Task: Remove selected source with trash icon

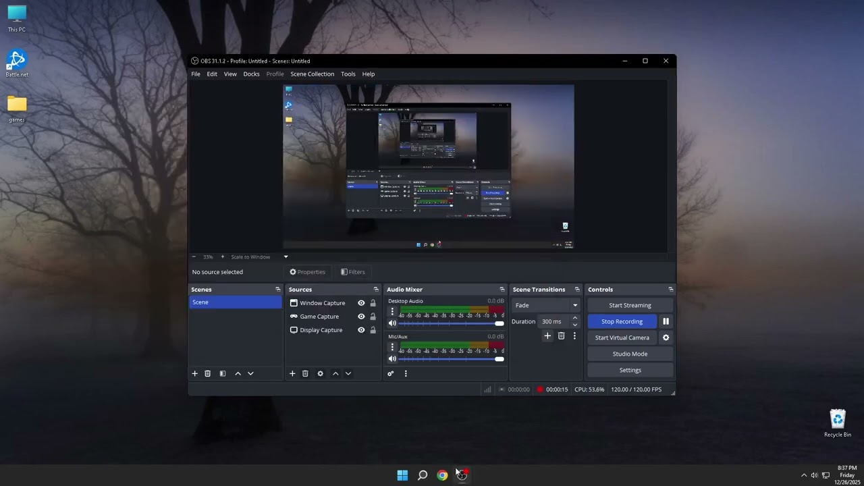Action: [x=305, y=373]
